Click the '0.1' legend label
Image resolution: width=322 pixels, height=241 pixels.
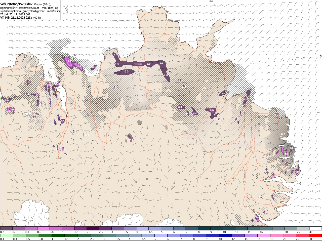pyautogui.click(x=2, y=239)
